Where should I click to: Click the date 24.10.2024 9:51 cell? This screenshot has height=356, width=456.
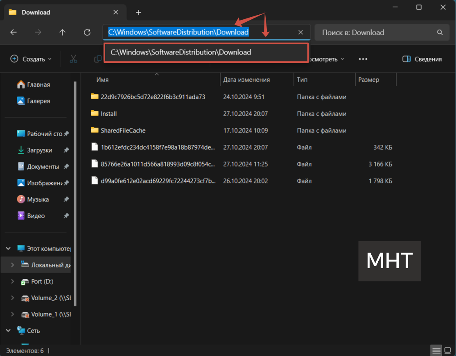[x=244, y=97]
